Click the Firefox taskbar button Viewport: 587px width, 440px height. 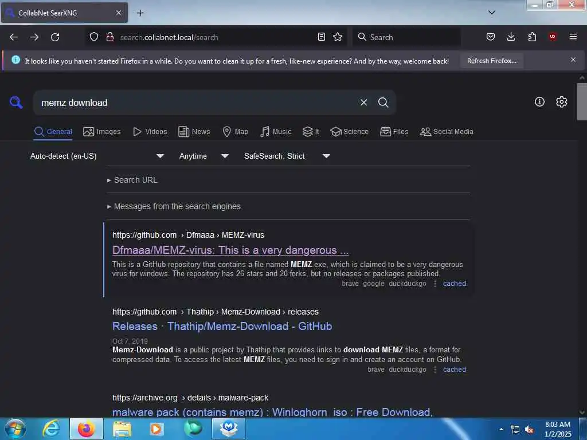[x=86, y=429]
